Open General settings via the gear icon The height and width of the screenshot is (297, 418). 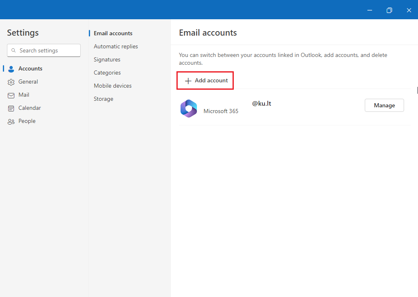[x=11, y=82]
